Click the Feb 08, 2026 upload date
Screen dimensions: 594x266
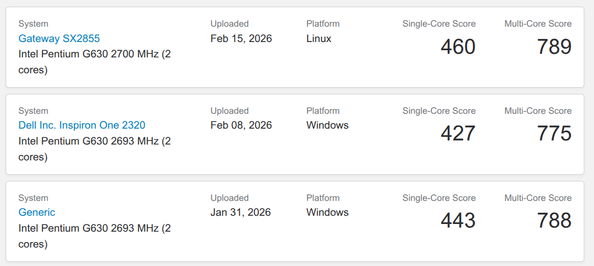[241, 126]
